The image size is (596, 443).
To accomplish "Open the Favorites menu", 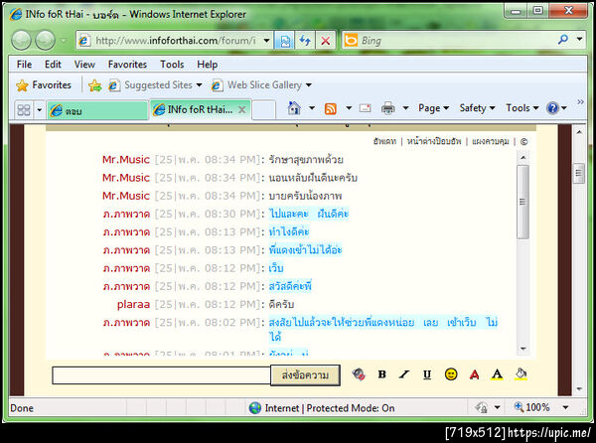I will 127,65.
